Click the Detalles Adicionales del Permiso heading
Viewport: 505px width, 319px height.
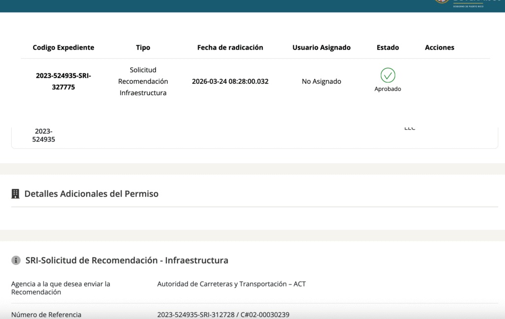[91, 194]
